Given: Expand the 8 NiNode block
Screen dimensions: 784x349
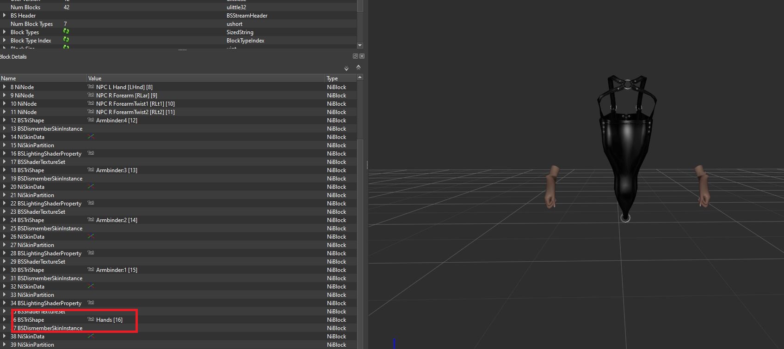Looking at the screenshot, I should click(5, 87).
